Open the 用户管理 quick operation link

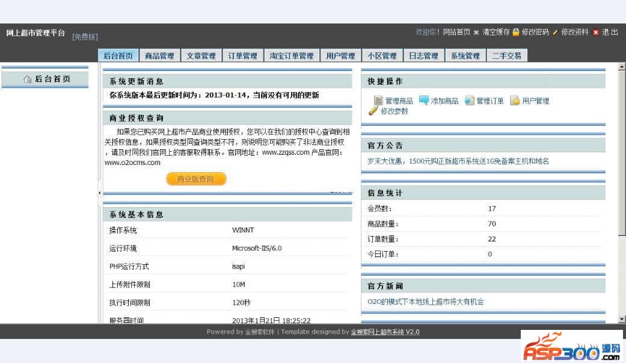(x=535, y=101)
